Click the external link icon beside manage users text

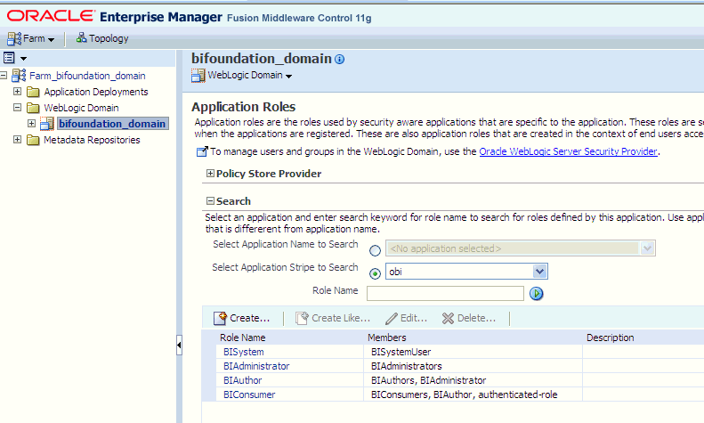203,151
